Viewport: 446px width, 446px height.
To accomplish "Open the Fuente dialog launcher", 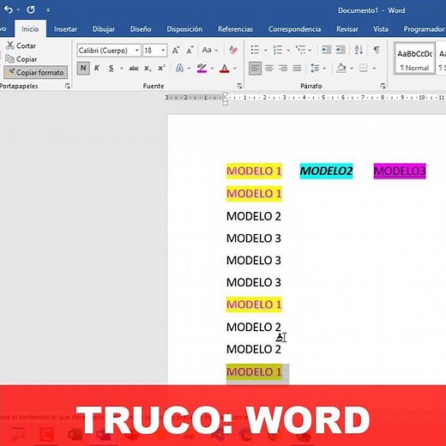I will [x=239, y=86].
